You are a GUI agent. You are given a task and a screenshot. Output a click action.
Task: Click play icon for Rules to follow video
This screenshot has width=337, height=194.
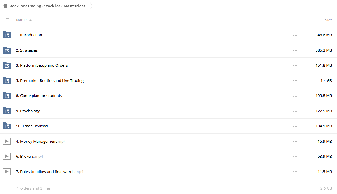7,172
